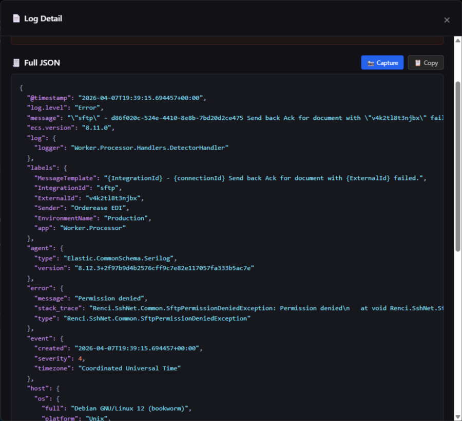Click the scrollbar down arrow

pos(457,417)
